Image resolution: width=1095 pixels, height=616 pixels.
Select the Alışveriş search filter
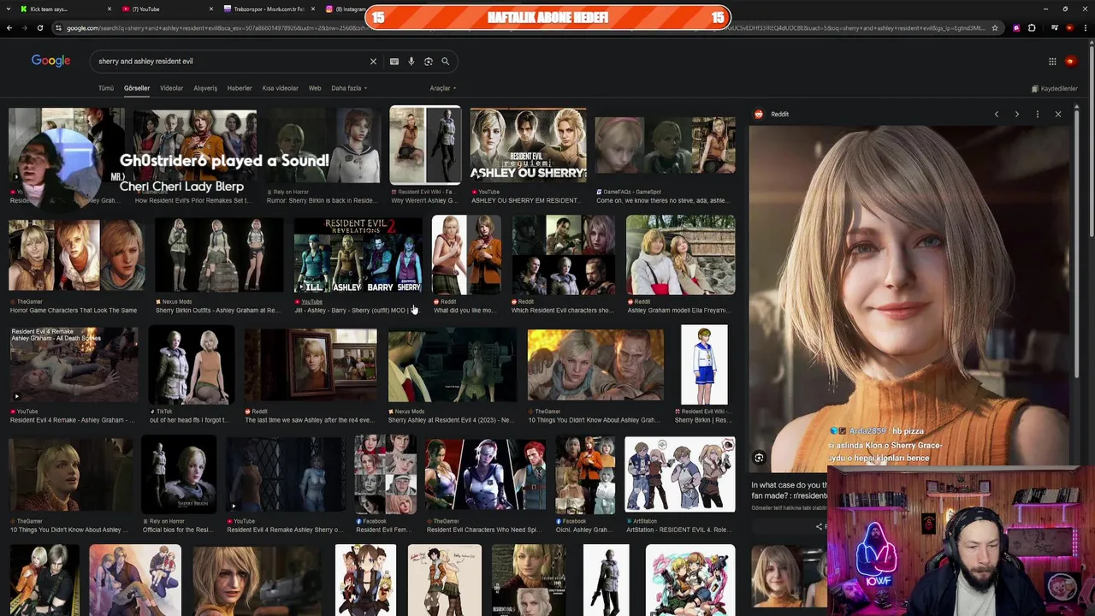205,88
